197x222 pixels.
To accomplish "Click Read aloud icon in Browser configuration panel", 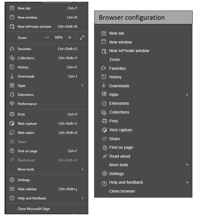I will tap(105, 156).
